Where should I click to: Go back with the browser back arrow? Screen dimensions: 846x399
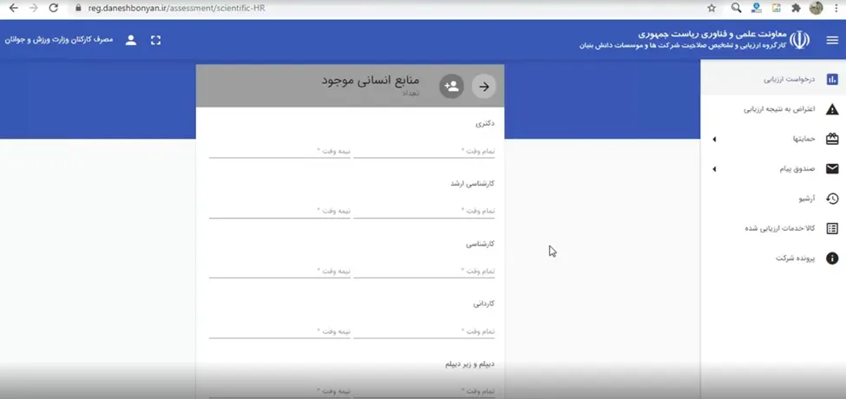click(x=14, y=8)
